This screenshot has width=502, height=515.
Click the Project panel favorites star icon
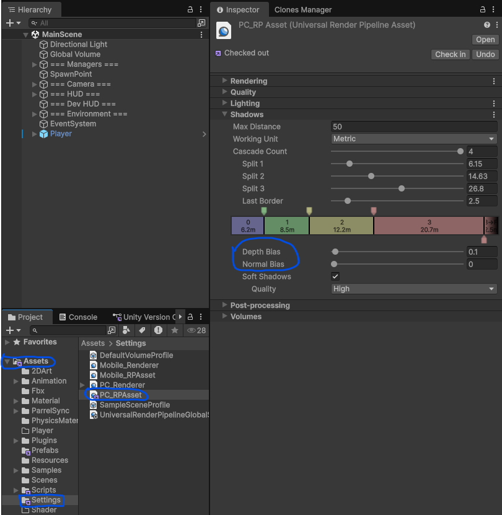coord(175,330)
